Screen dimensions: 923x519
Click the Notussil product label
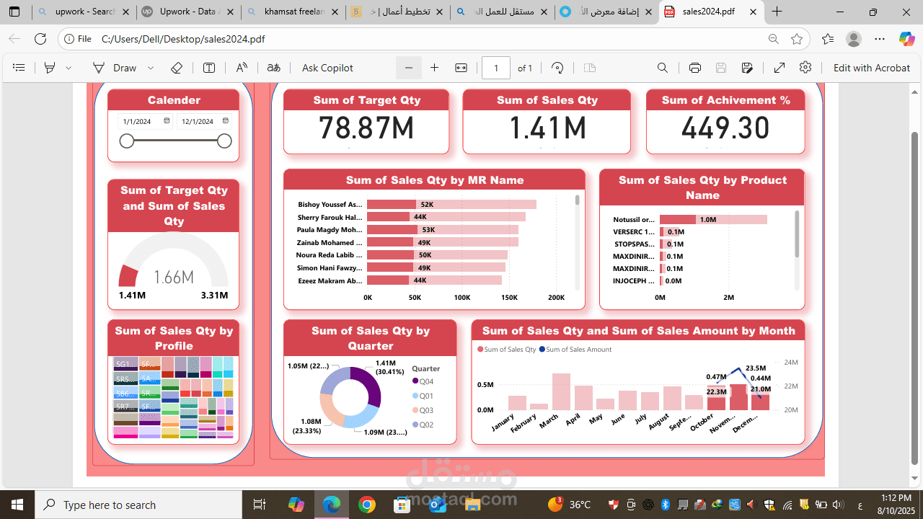coord(634,220)
